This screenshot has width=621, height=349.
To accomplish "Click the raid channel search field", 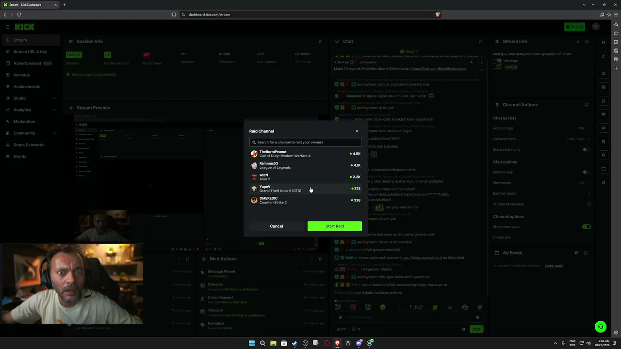I will coord(306,142).
